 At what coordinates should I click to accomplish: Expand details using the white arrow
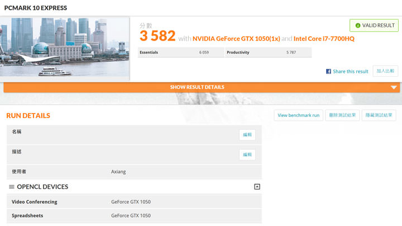point(394,87)
